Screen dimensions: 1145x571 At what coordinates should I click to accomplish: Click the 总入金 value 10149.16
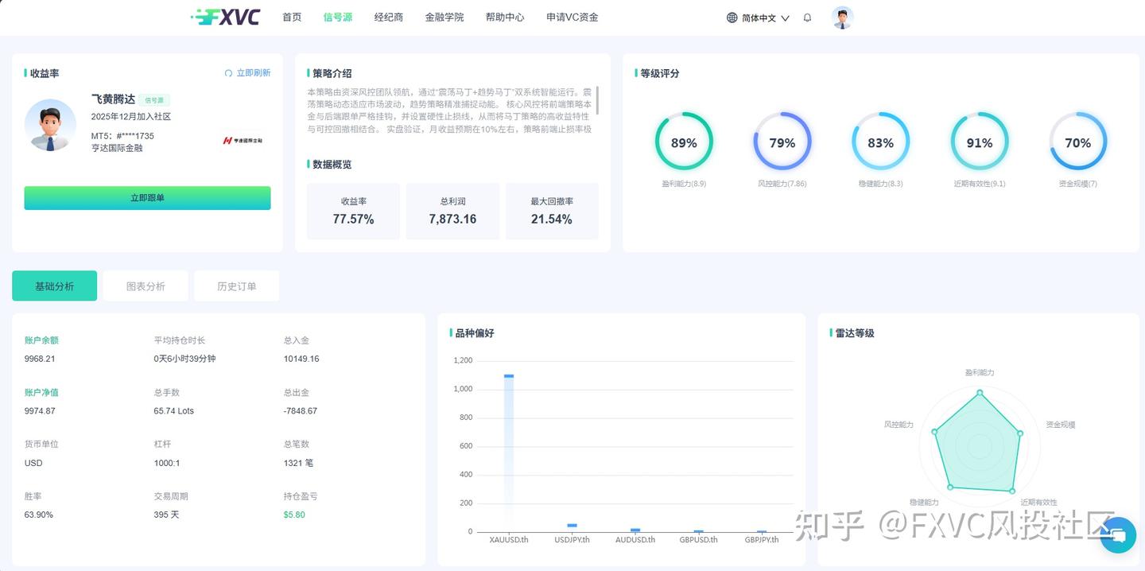tap(301, 359)
